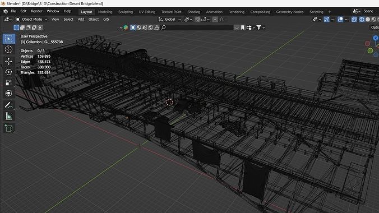Select the Add Cube tool

coord(9,128)
